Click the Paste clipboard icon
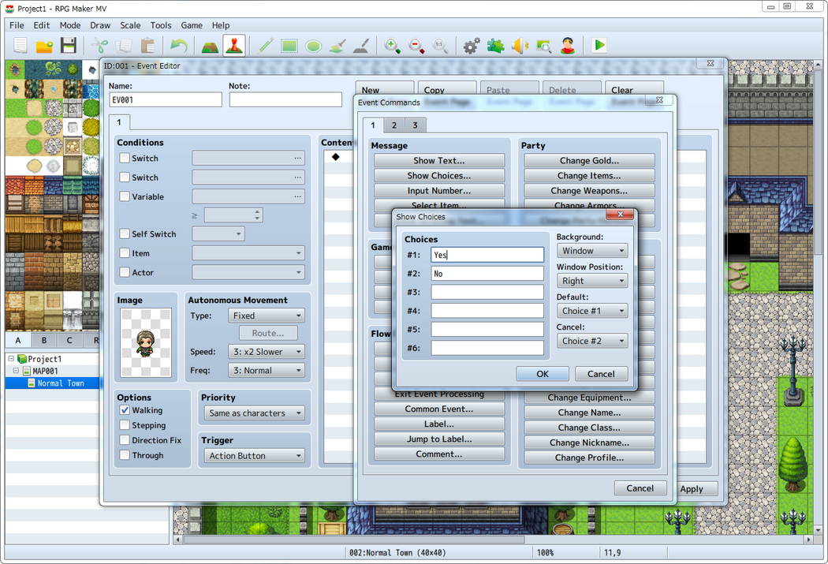Viewport: 828px width, 564px height. 148,46
